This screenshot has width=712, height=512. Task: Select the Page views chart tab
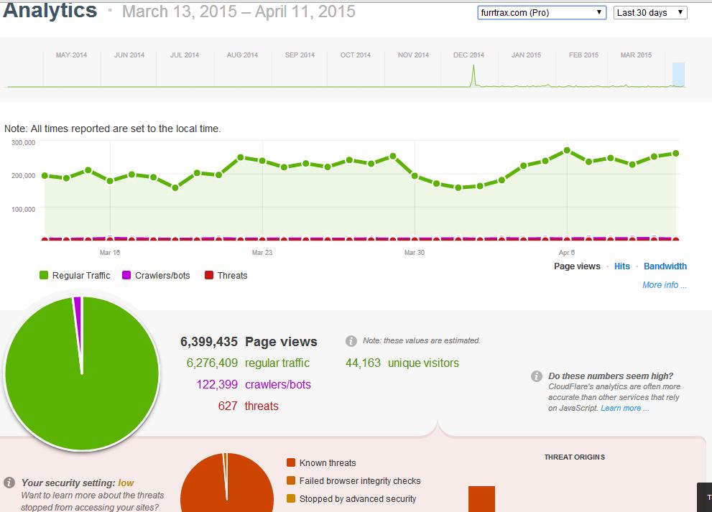(576, 266)
